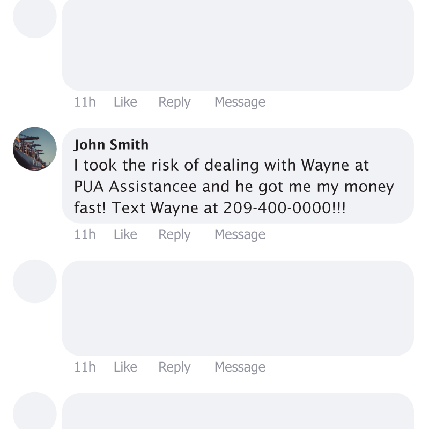Message John Smith from his comment
Viewport: 429px width, 429px height.
tap(240, 235)
